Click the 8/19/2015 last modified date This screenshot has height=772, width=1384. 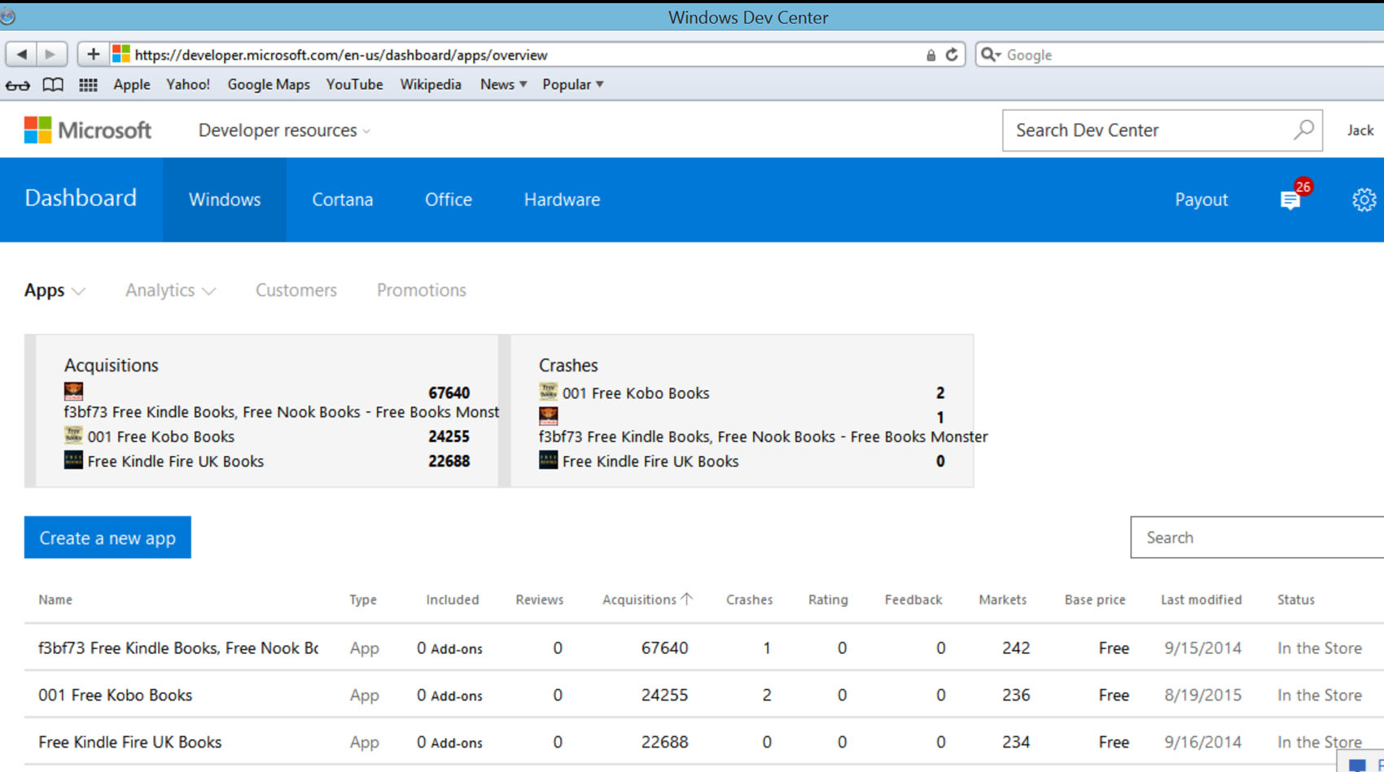coord(1202,695)
